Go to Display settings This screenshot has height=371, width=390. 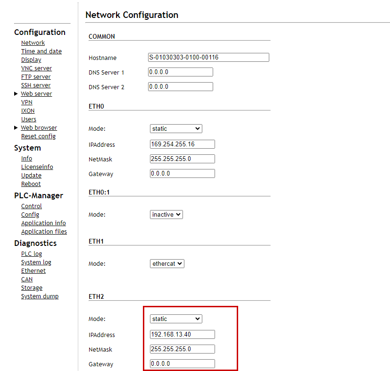pos(31,60)
